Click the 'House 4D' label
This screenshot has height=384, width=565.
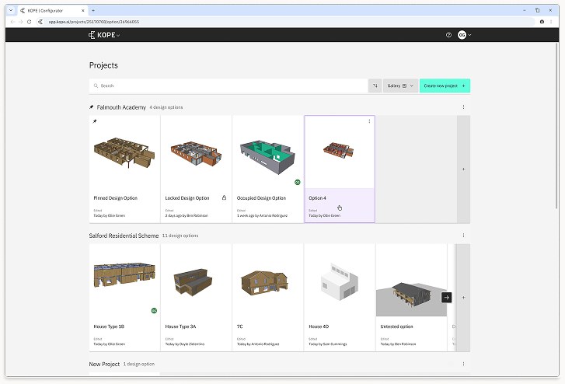[x=319, y=326]
